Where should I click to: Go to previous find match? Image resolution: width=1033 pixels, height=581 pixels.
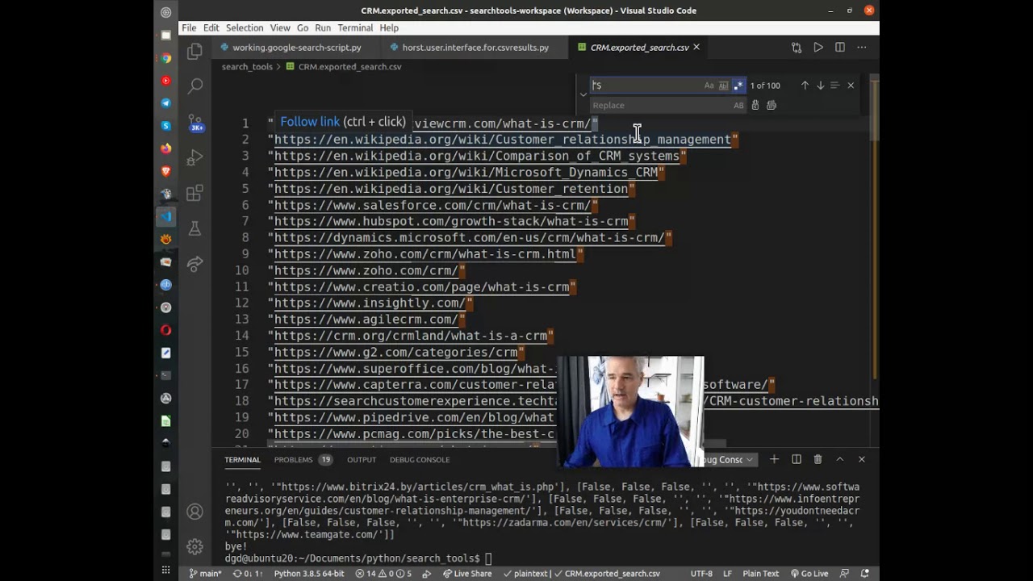click(x=805, y=86)
